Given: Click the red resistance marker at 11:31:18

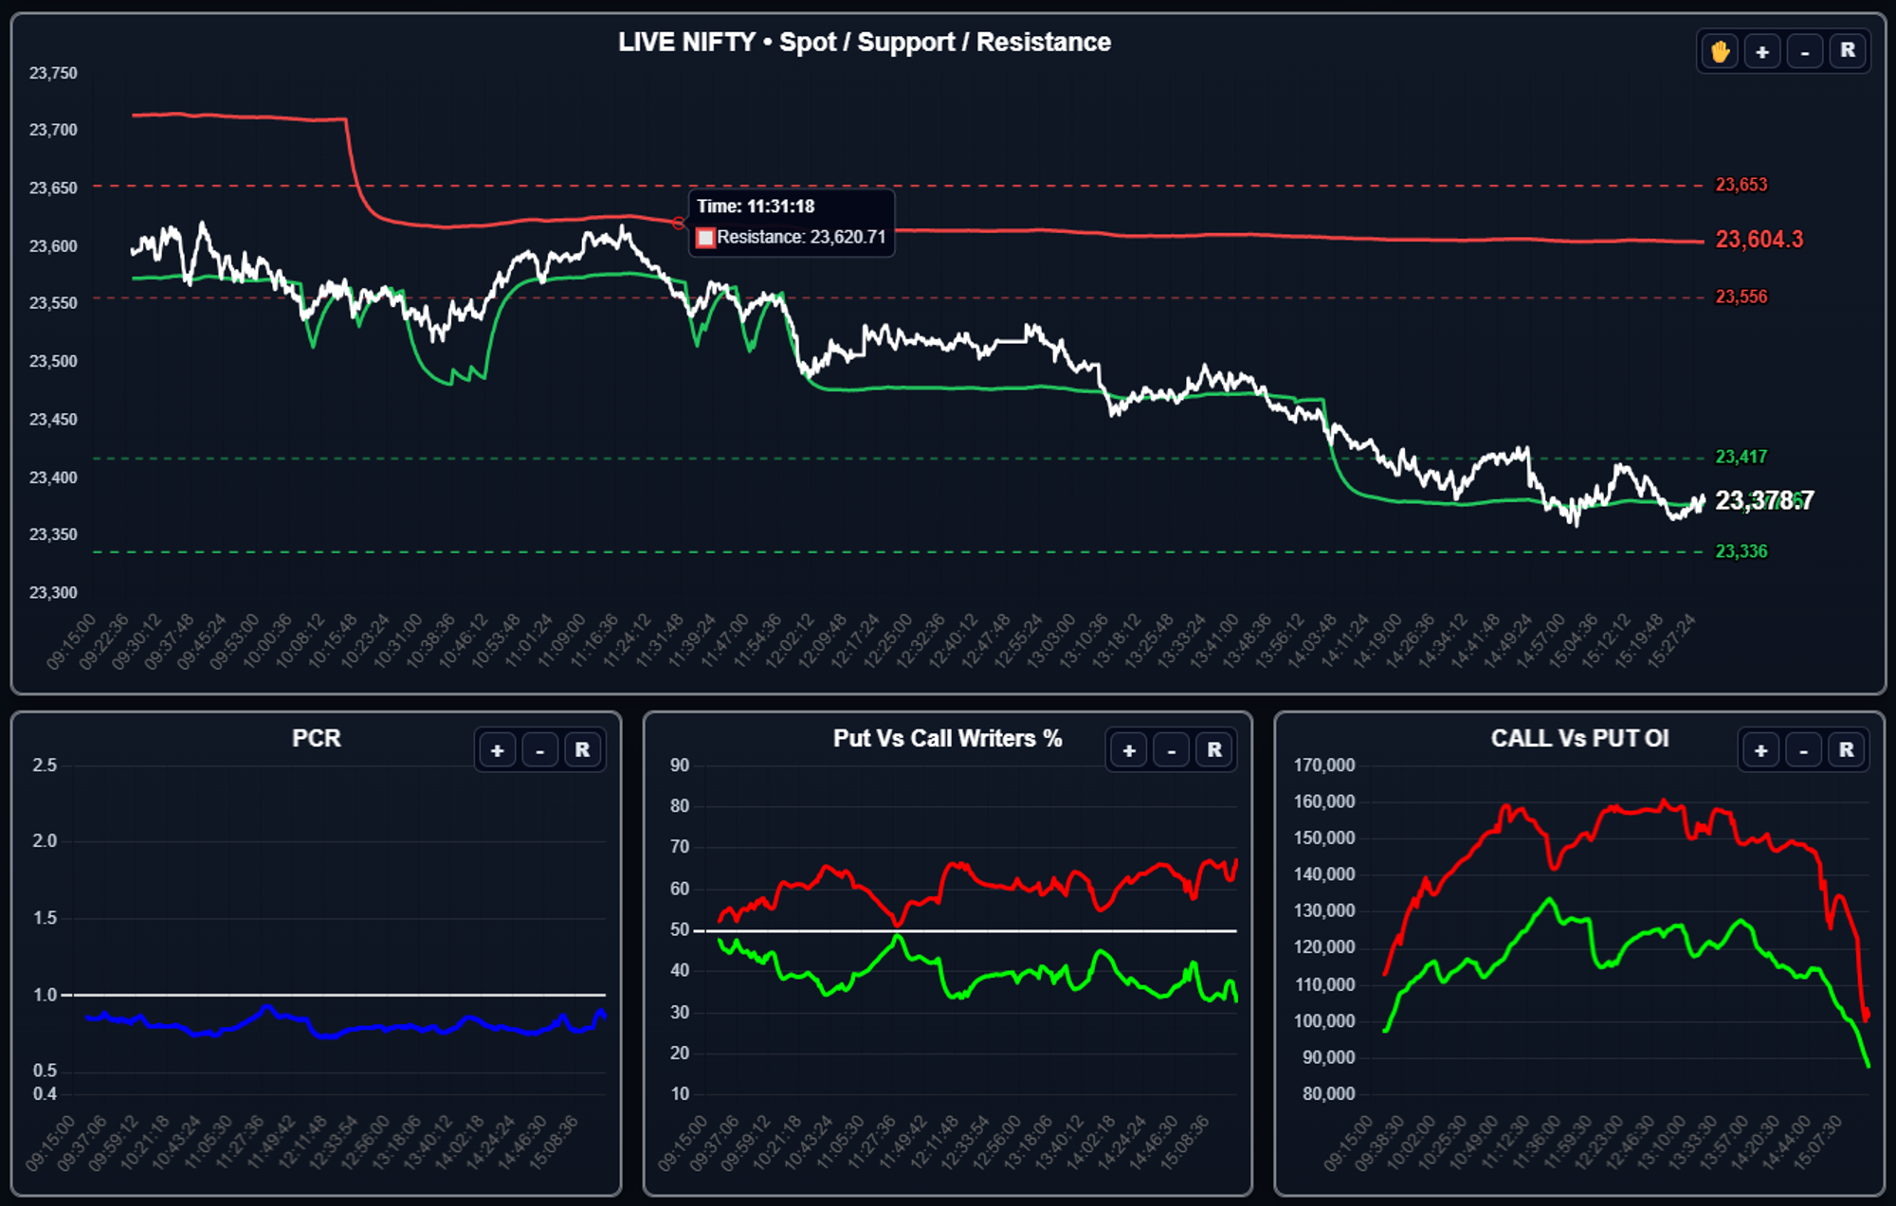Looking at the screenshot, I should tap(678, 224).
